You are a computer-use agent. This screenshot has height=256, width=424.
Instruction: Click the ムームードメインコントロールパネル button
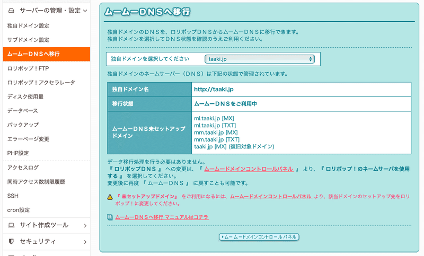(x=259, y=237)
